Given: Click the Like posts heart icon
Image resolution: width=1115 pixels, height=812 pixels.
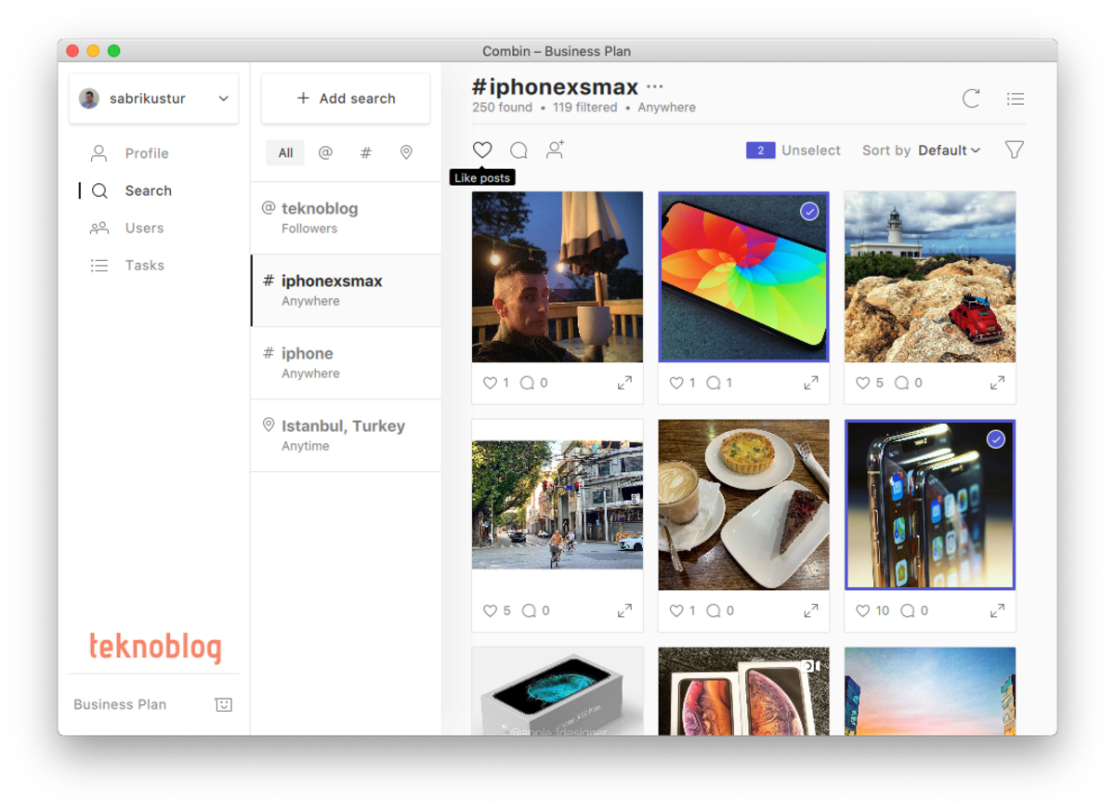Looking at the screenshot, I should point(482,151).
